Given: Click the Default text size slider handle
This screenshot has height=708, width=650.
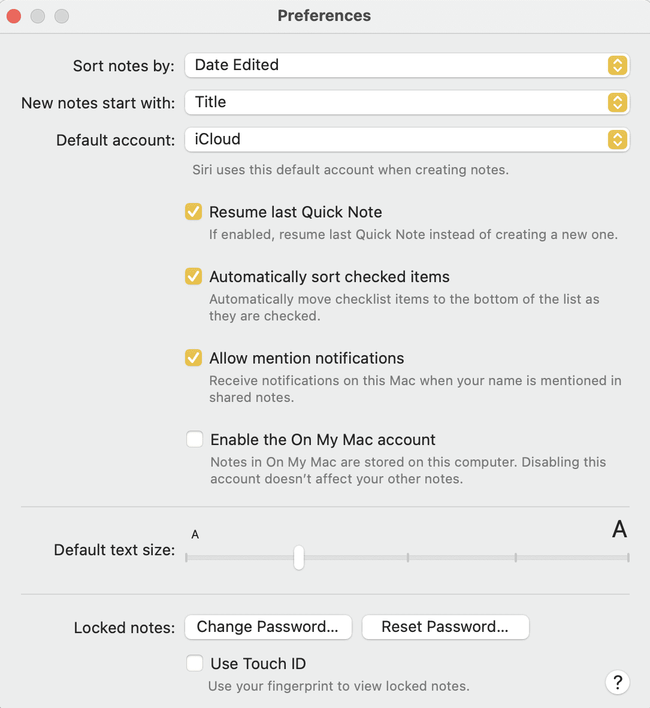Looking at the screenshot, I should coord(299,558).
